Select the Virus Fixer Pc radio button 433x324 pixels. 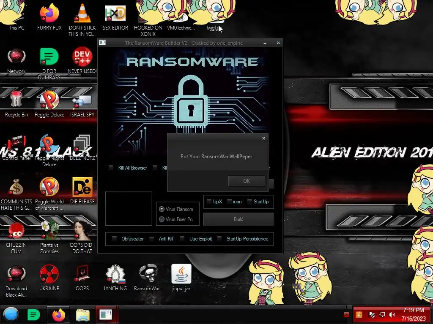coord(162,219)
